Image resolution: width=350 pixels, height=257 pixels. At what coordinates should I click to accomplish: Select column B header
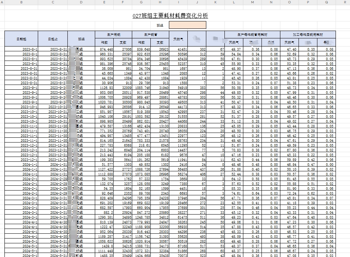pyautogui.click(x=21, y=2)
